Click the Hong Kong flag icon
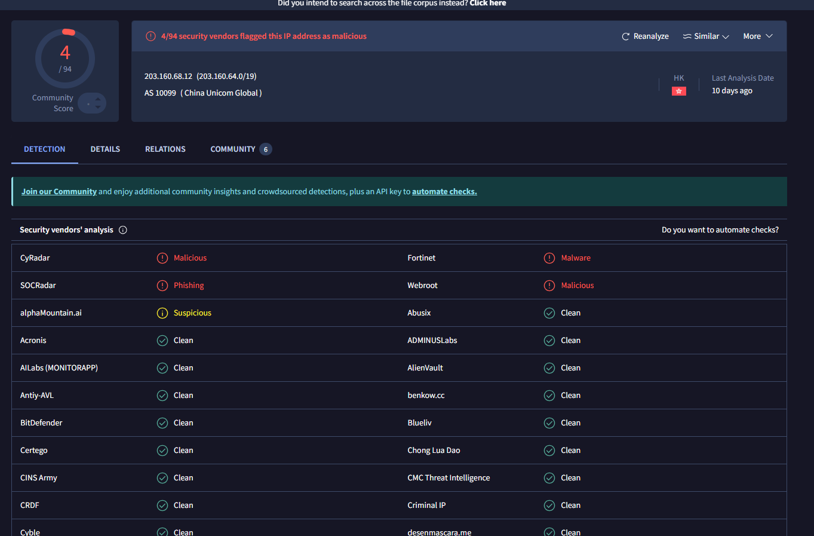The image size is (814, 536). point(679,91)
